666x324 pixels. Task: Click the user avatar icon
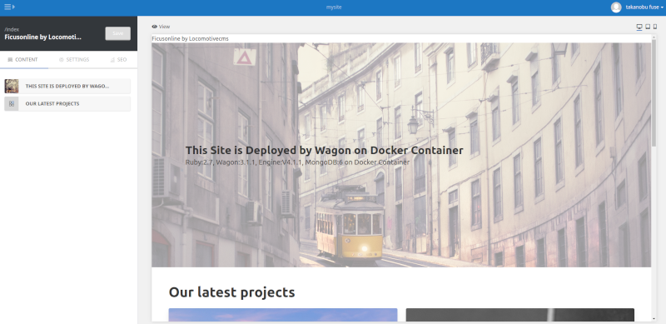pos(616,7)
